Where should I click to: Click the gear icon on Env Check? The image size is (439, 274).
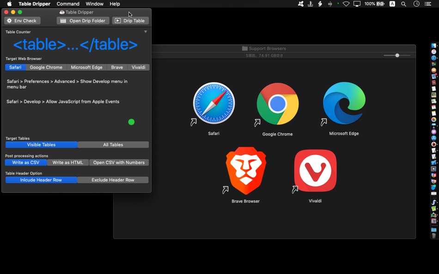[x=9, y=21]
